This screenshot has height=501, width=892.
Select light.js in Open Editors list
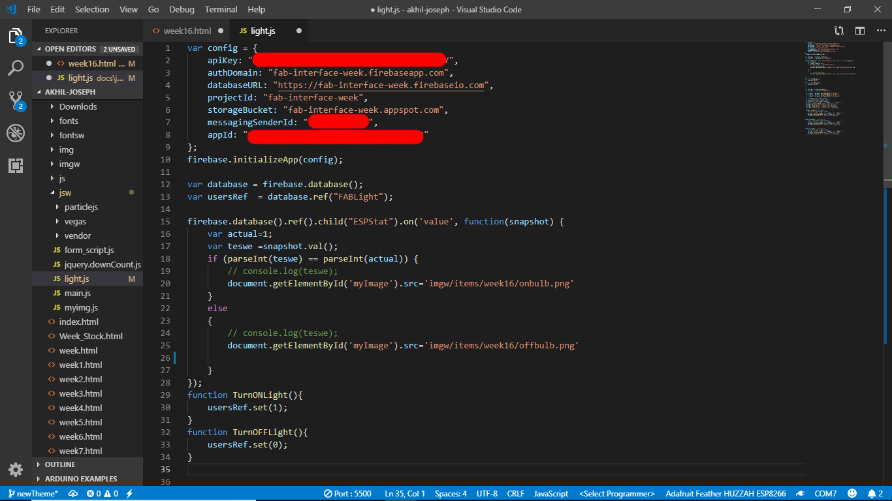tap(88, 78)
